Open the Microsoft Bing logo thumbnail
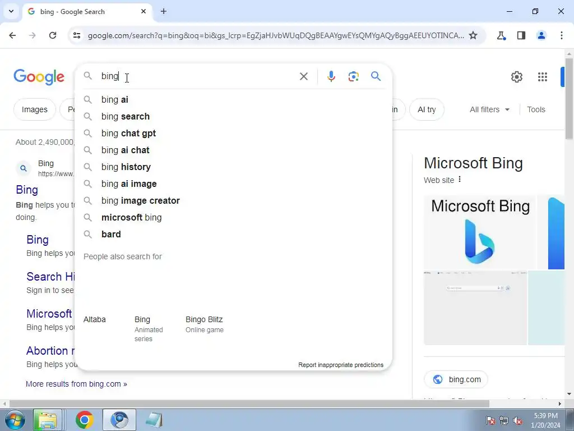The width and height of the screenshot is (574, 431). point(480,232)
